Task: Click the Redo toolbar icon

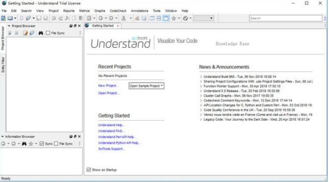Action: tap(60, 18)
